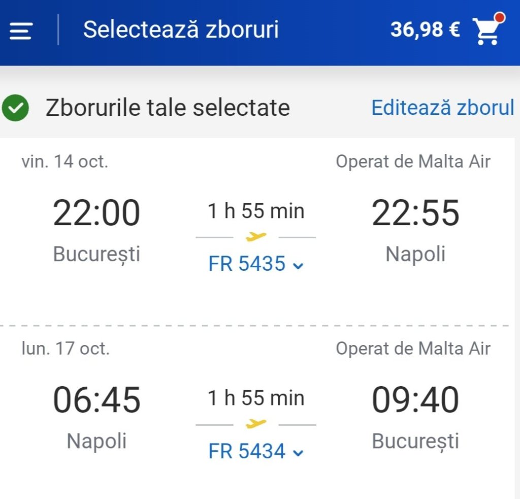Viewport: 520px width, 499px height.
Task: Click the lun. 17 oct. date label
Action: click(x=66, y=349)
